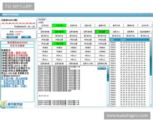Click the 5号车位置 button
Image resolution: width=153 pixels, height=122 pixels.
(102, 40)
